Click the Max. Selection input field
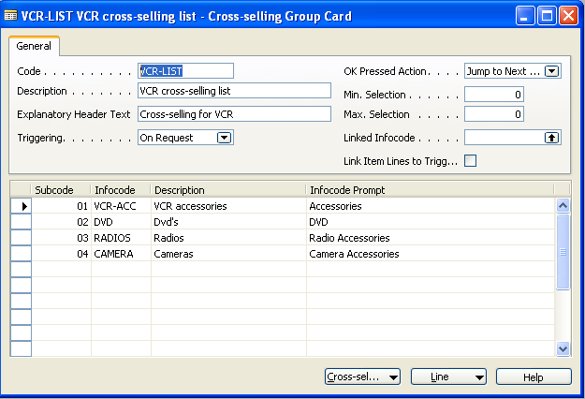Image resolution: width=585 pixels, height=399 pixels. pyautogui.click(x=494, y=114)
